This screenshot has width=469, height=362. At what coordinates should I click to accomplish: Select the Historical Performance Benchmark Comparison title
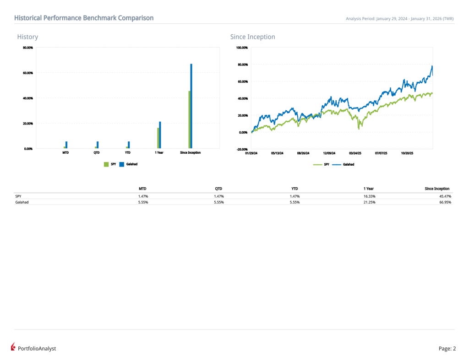click(x=84, y=18)
